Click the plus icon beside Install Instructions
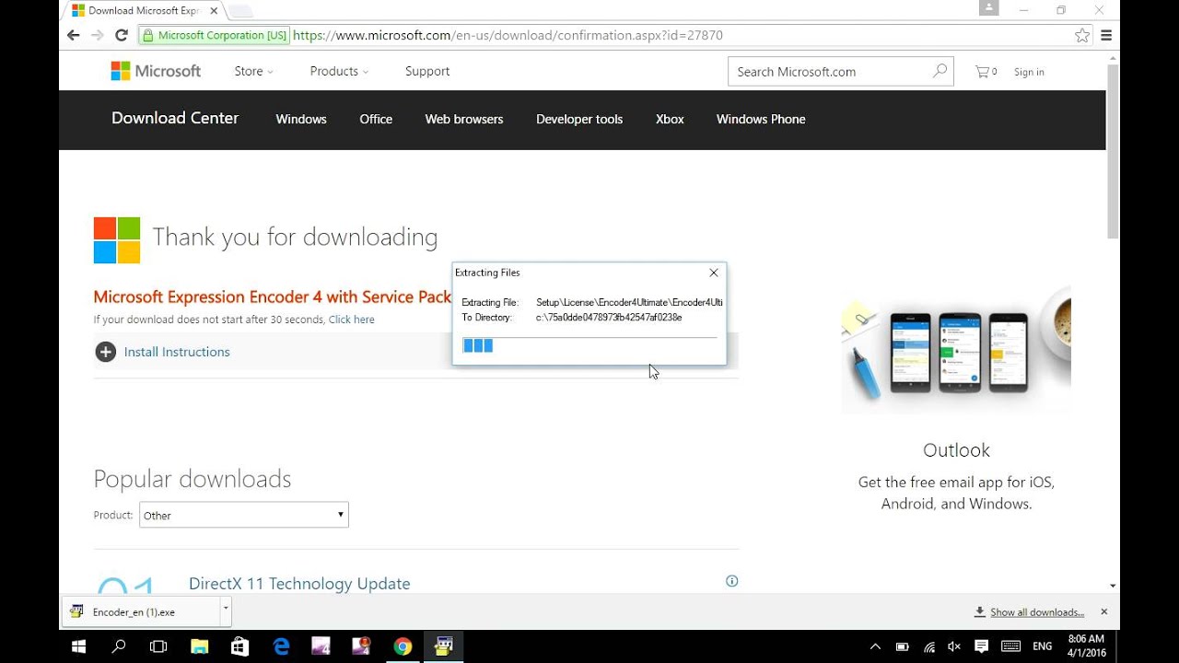Image resolution: width=1179 pixels, height=663 pixels. coord(106,352)
